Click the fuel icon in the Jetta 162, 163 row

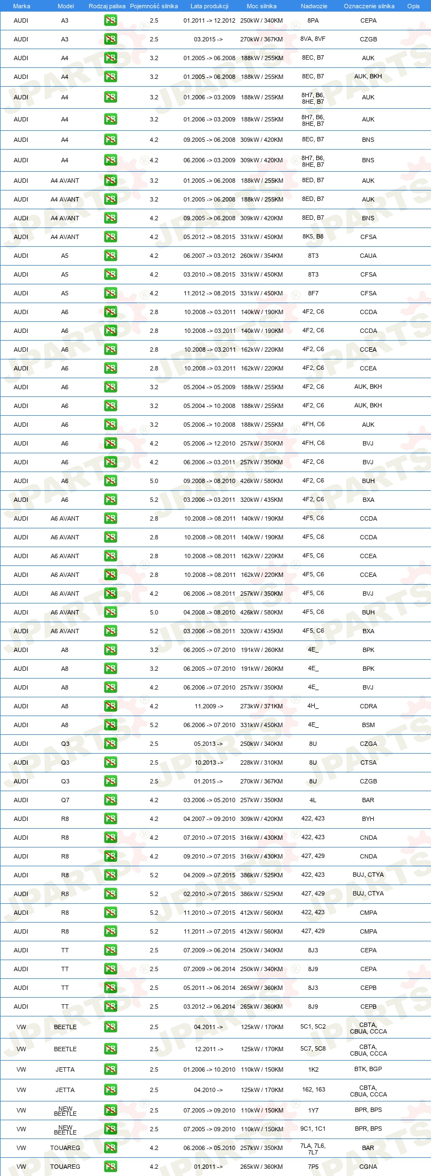coord(110,1090)
